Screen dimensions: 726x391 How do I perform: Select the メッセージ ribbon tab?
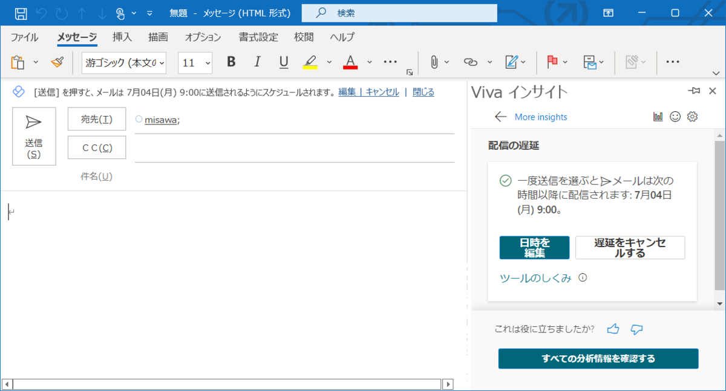[x=77, y=37]
